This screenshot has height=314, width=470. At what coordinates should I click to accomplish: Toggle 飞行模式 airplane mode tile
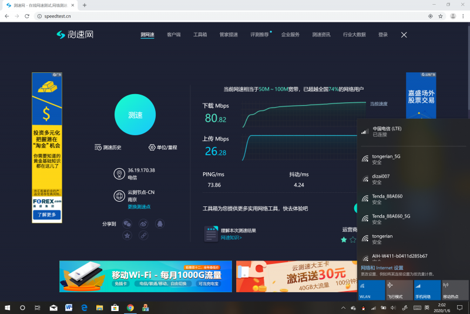tap(399, 290)
